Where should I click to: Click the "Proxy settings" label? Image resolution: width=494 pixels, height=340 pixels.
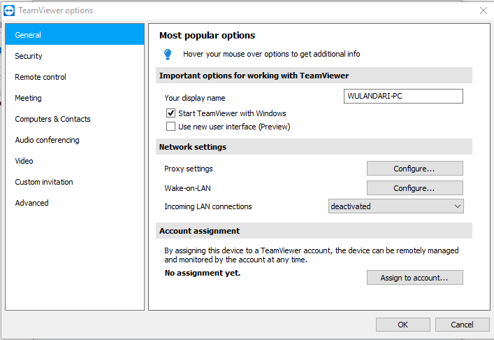(189, 169)
